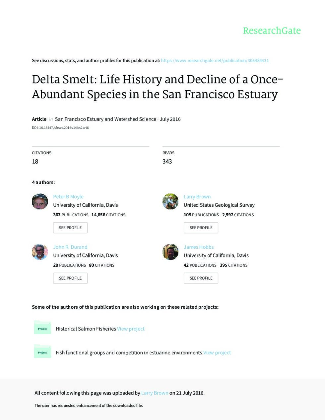Image resolution: width=325 pixels, height=420 pixels.
Task: Click SEE PROFILE under James Hobbs
Action: click(x=201, y=278)
